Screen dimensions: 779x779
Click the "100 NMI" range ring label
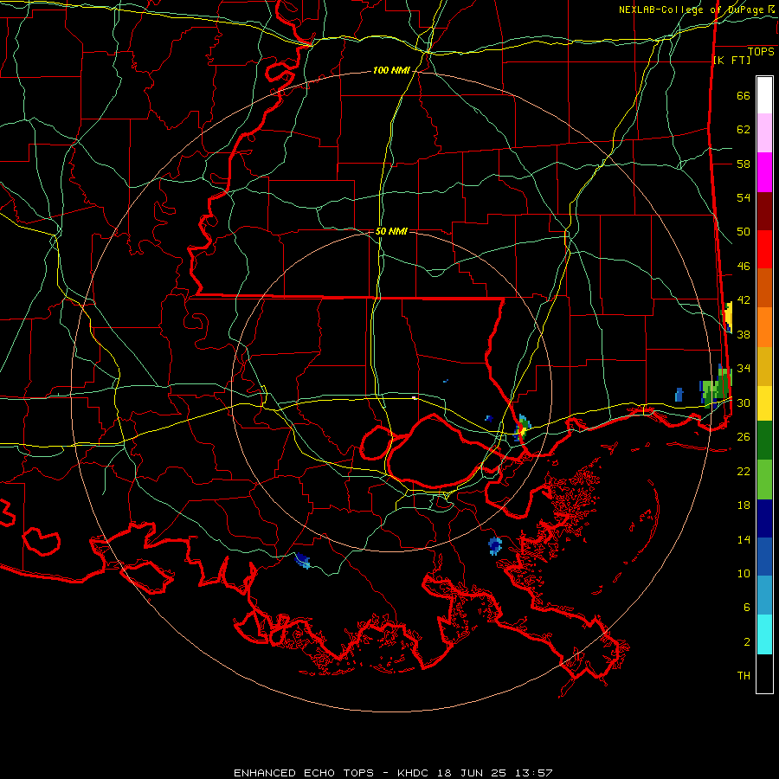click(x=391, y=71)
